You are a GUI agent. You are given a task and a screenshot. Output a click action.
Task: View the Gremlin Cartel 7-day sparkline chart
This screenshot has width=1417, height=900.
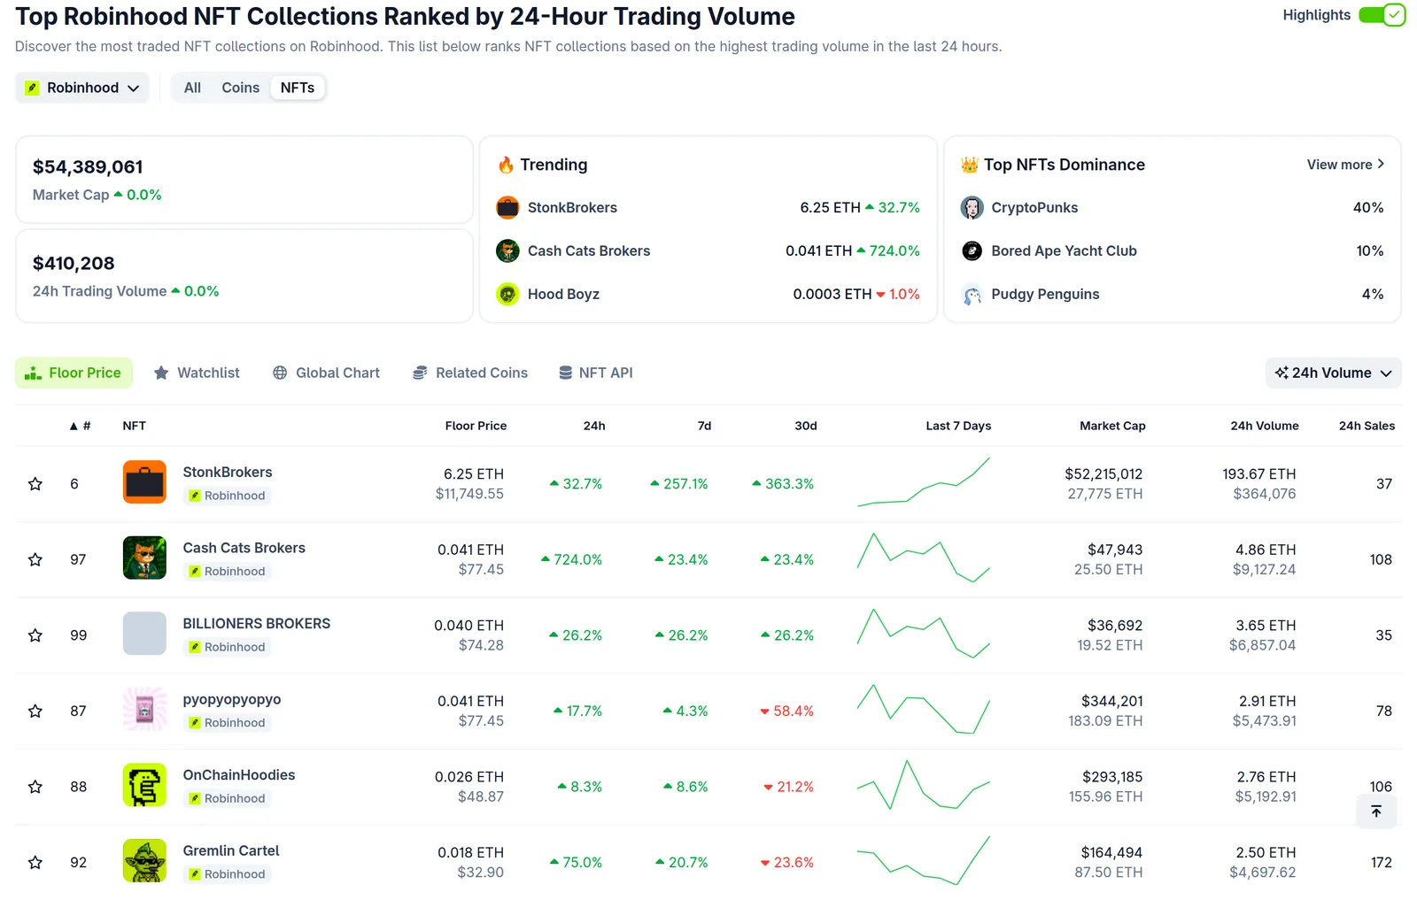(x=924, y=861)
